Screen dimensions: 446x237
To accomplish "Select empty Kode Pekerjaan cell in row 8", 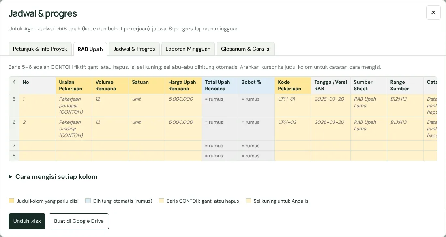I will tap(293, 156).
